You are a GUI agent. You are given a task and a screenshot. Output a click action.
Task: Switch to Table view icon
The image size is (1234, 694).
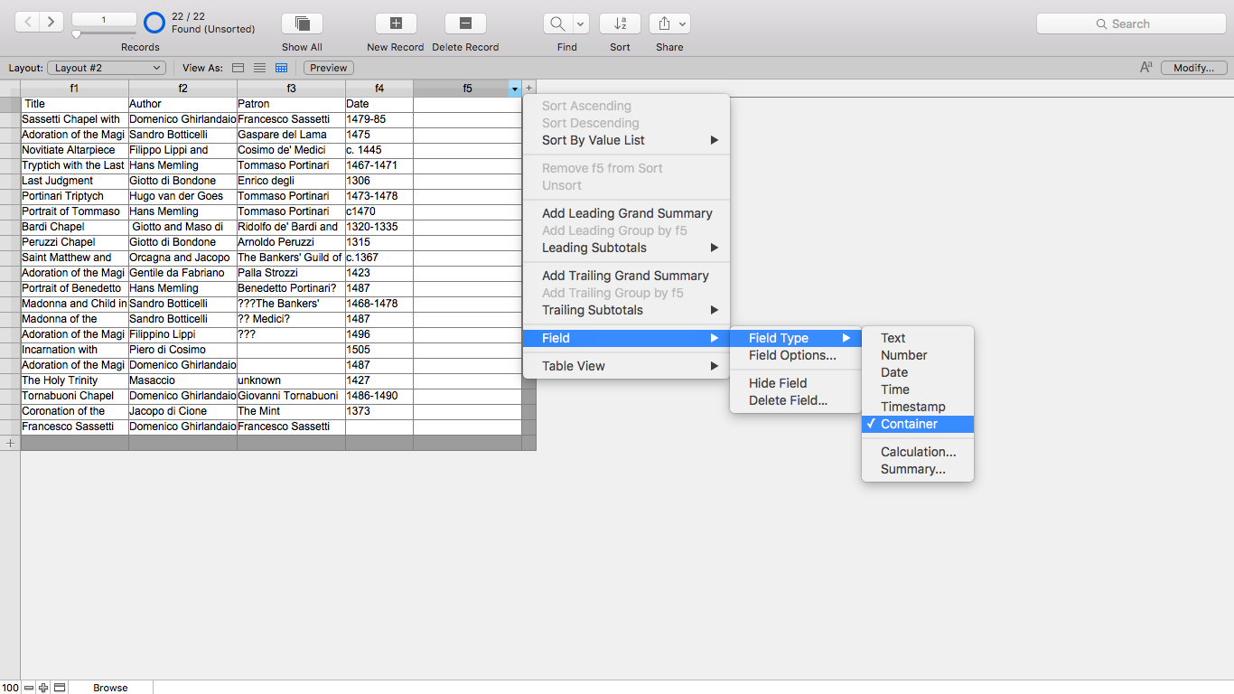click(281, 68)
